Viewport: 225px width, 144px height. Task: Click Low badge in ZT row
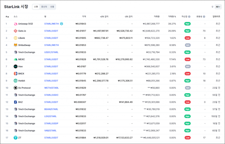point(188,138)
